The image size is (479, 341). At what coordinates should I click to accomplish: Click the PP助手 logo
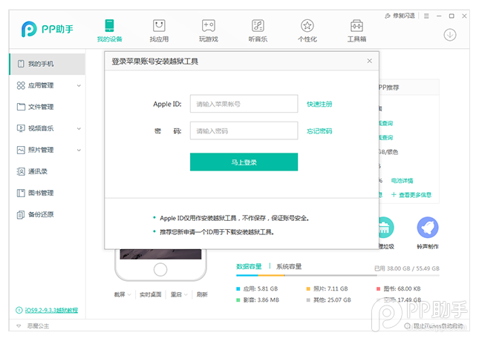(x=48, y=29)
